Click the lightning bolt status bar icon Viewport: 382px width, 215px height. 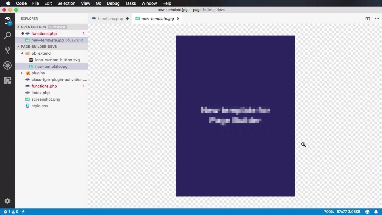click(23, 212)
